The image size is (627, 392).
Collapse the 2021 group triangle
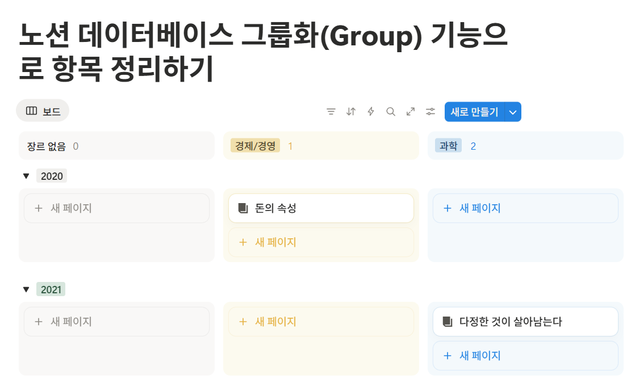point(25,289)
